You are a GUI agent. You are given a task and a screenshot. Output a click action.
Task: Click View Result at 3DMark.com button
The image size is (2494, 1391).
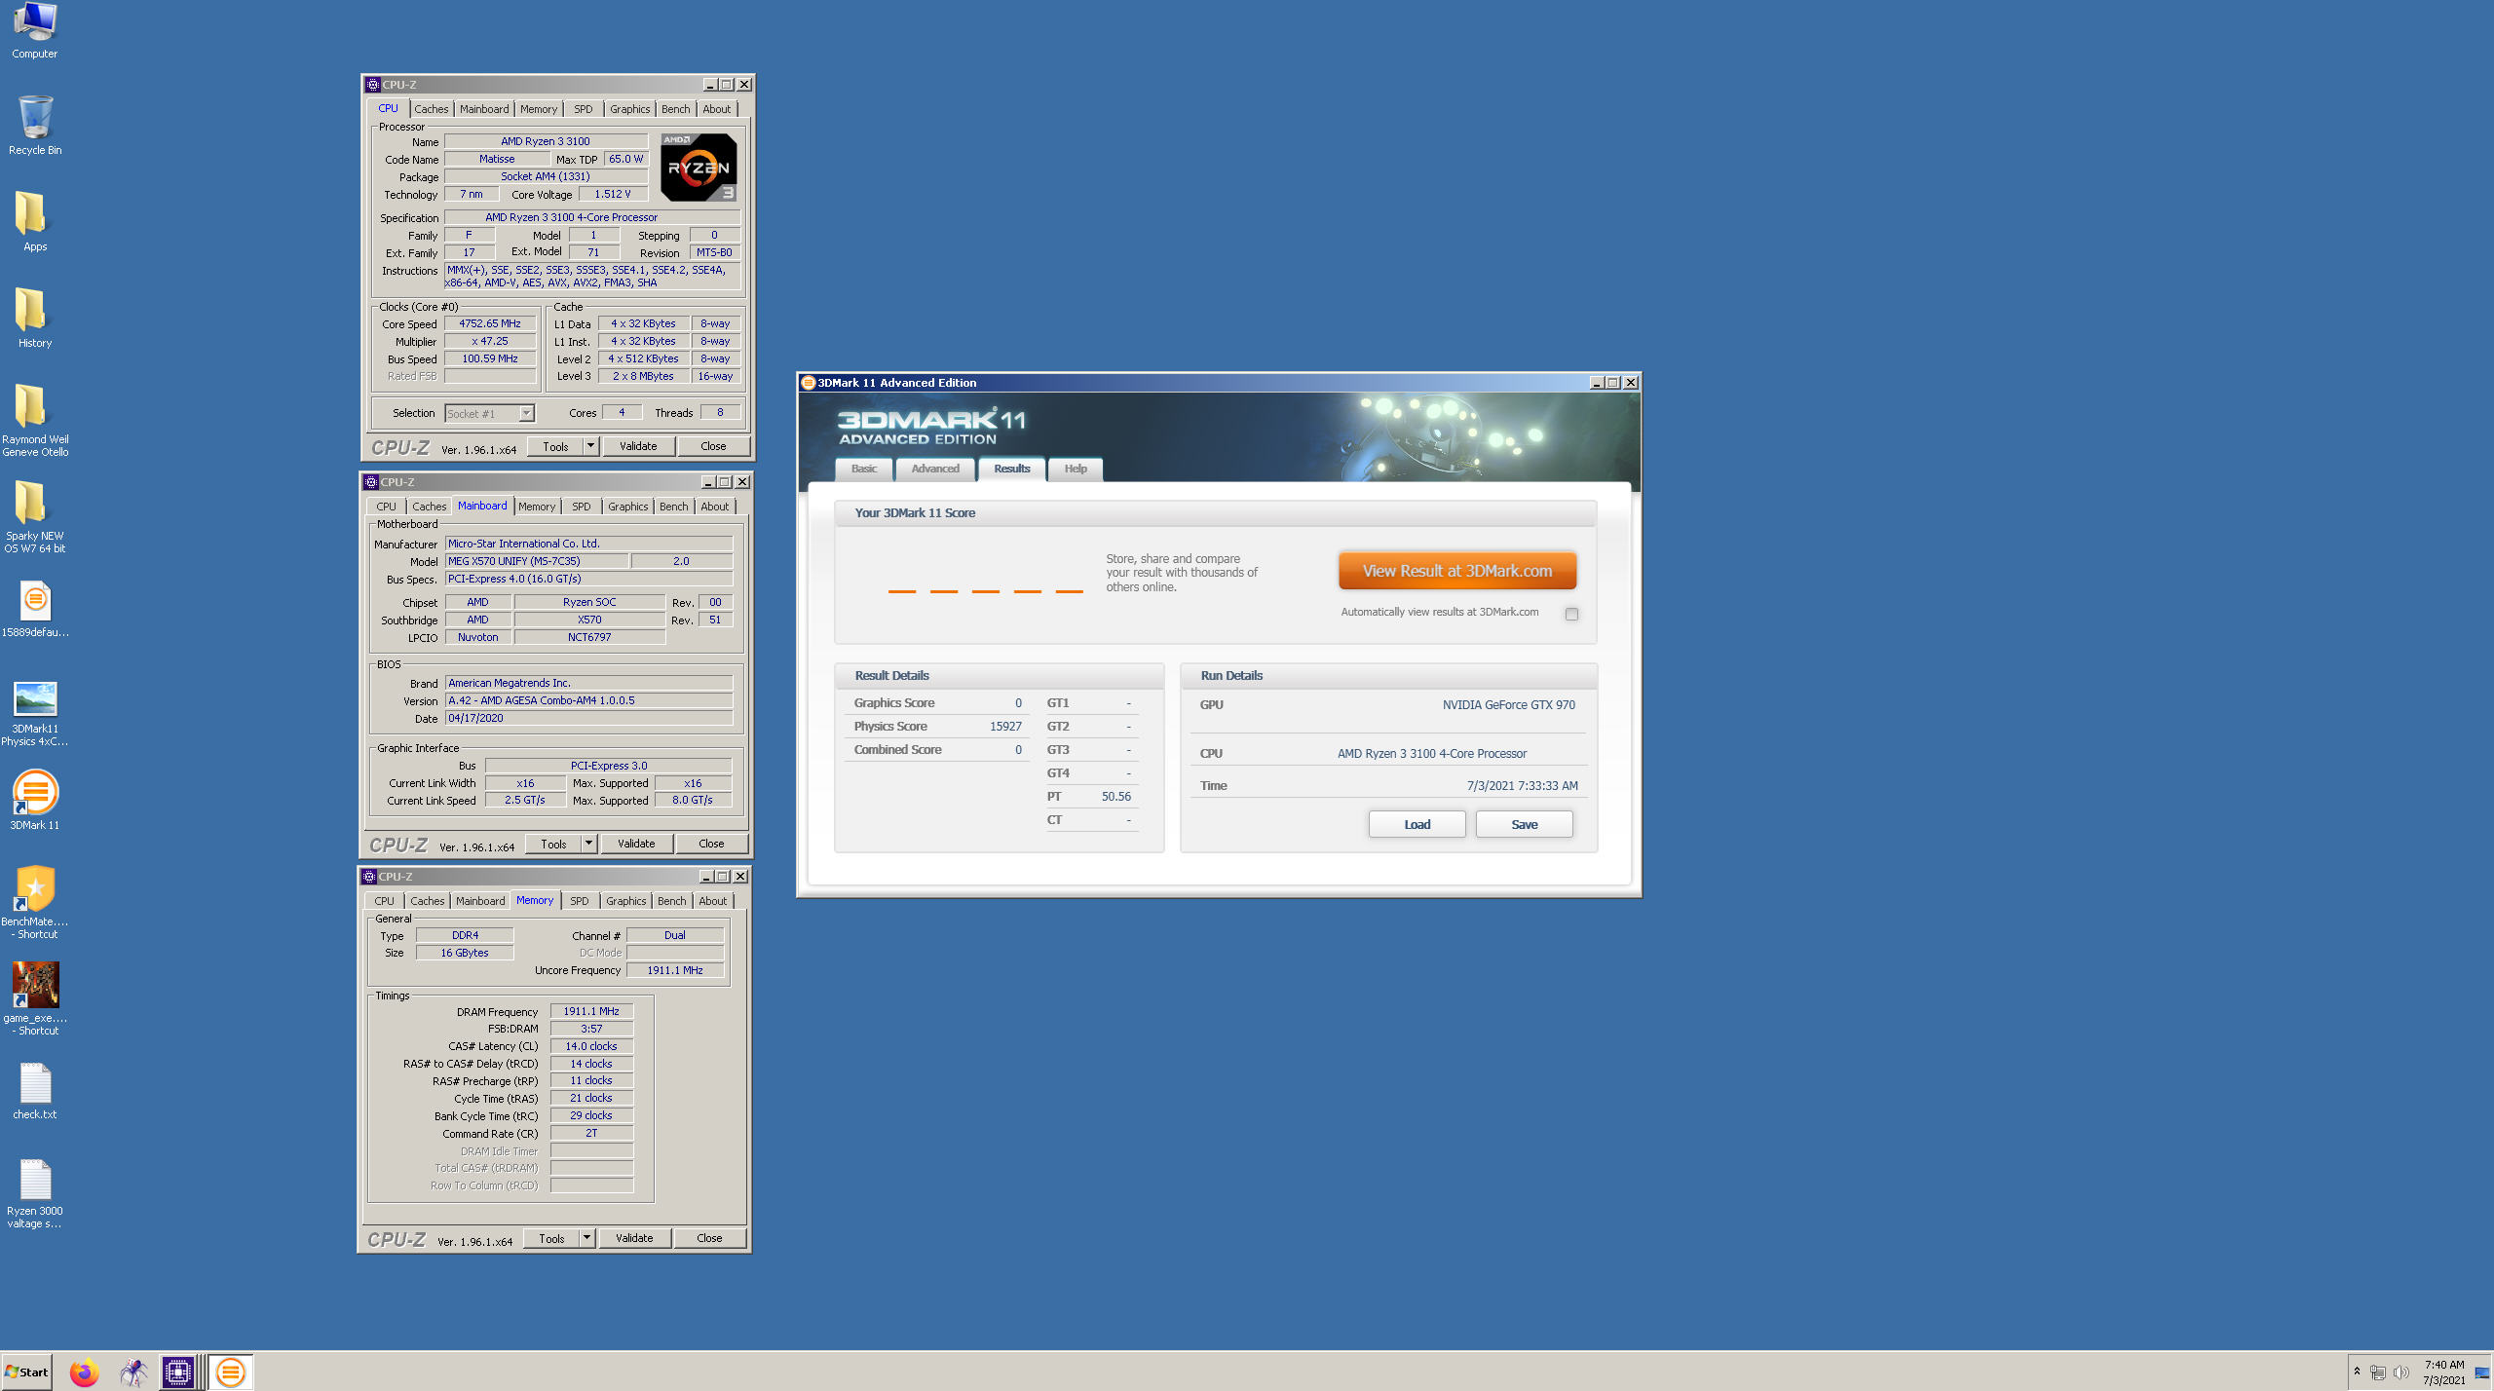pyautogui.click(x=1456, y=571)
